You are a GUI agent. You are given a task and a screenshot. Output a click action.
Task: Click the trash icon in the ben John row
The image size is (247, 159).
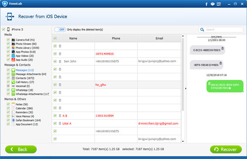click(x=60, y=61)
